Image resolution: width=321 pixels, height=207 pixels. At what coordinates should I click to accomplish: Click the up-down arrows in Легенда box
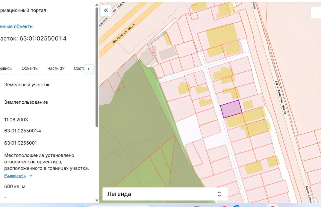click(219, 194)
